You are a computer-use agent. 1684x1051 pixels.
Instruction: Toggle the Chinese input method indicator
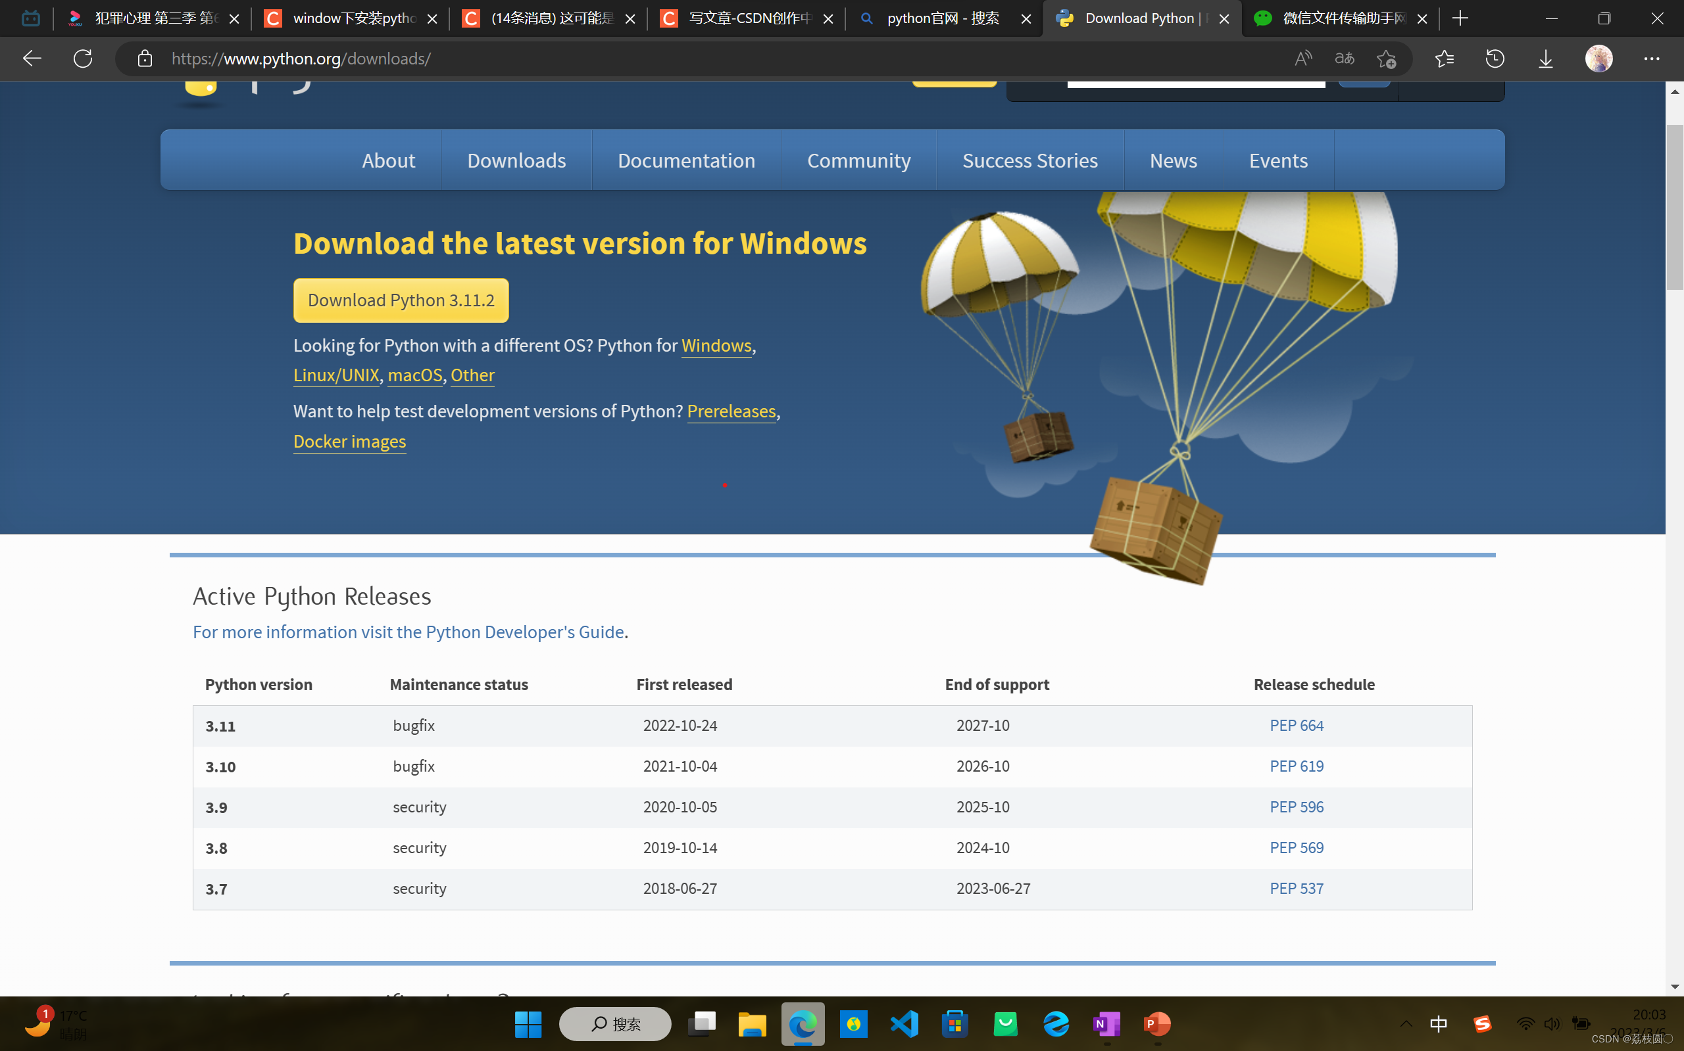(x=1439, y=1024)
